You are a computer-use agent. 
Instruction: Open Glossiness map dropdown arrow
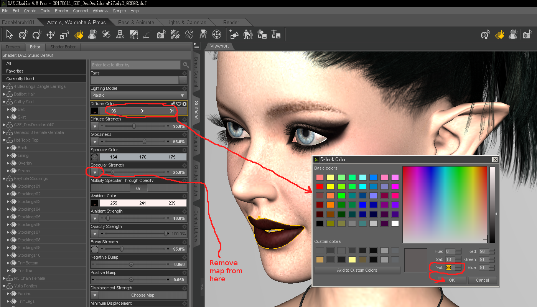tap(94, 142)
